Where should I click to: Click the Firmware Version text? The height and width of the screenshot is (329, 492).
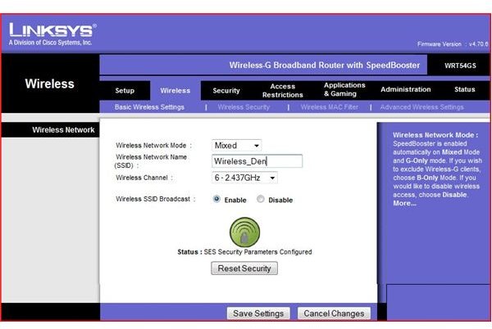(x=453, y=44)
